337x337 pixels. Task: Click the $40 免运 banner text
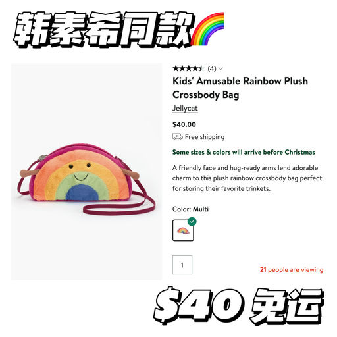[239, 305]
